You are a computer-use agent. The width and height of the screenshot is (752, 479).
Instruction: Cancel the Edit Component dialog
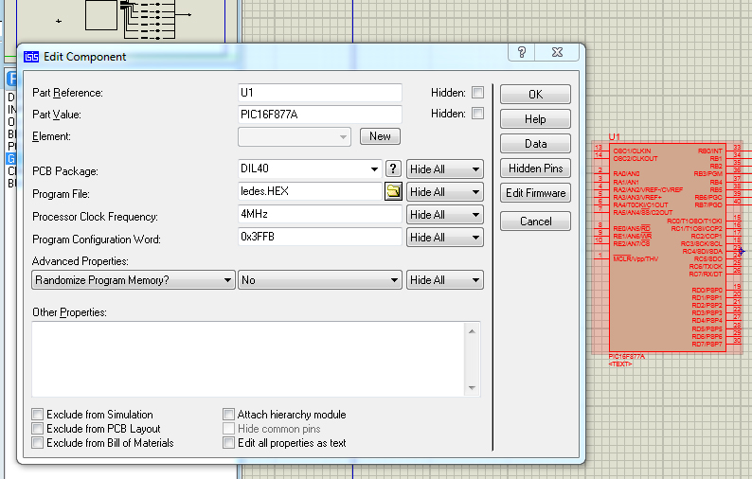click(x=535, y=221)
